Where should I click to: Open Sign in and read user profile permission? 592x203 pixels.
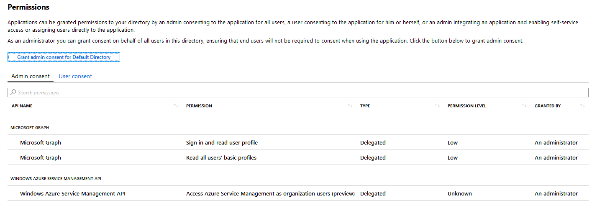coord(222,142)
